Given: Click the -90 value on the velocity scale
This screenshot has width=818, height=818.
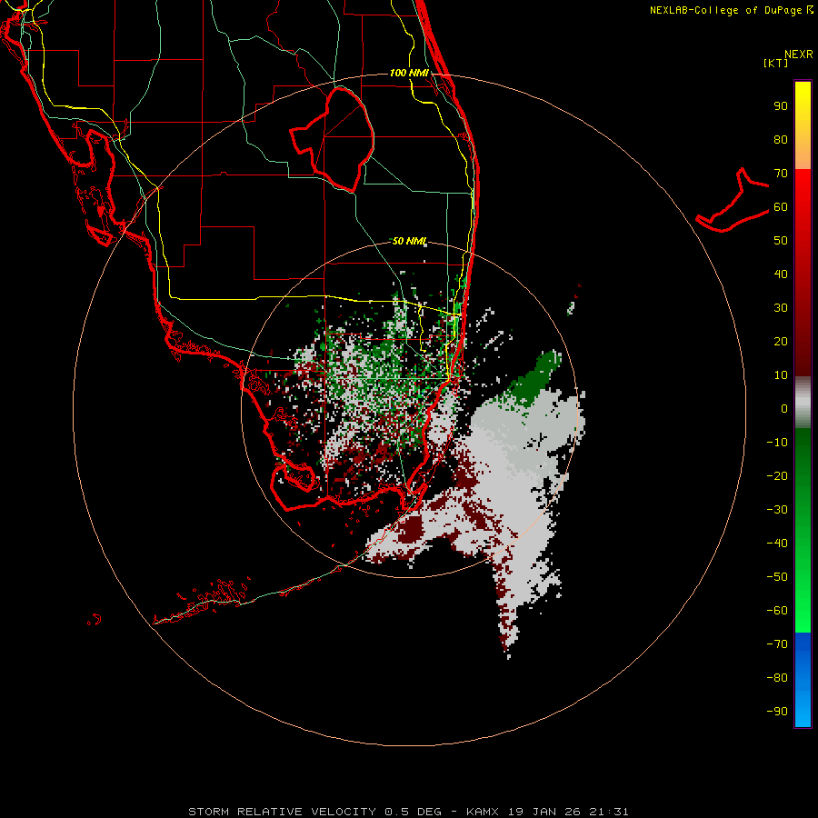Looking at the screenshot, I should coord(777,712).
